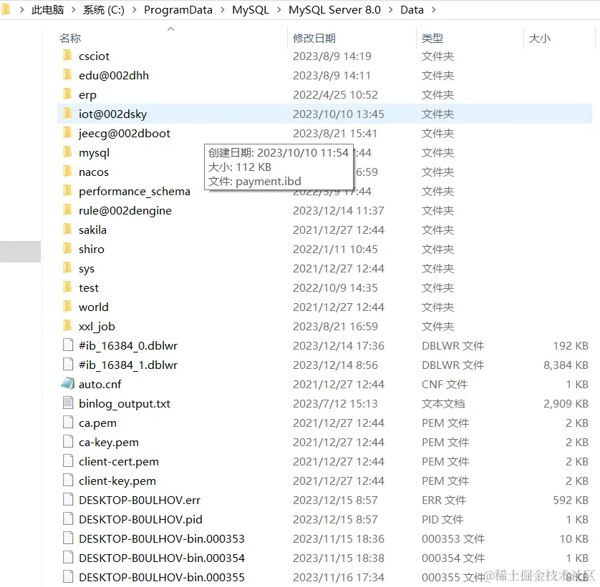Navigate to 此电脑 in breadcrumb

pos(47,9)
